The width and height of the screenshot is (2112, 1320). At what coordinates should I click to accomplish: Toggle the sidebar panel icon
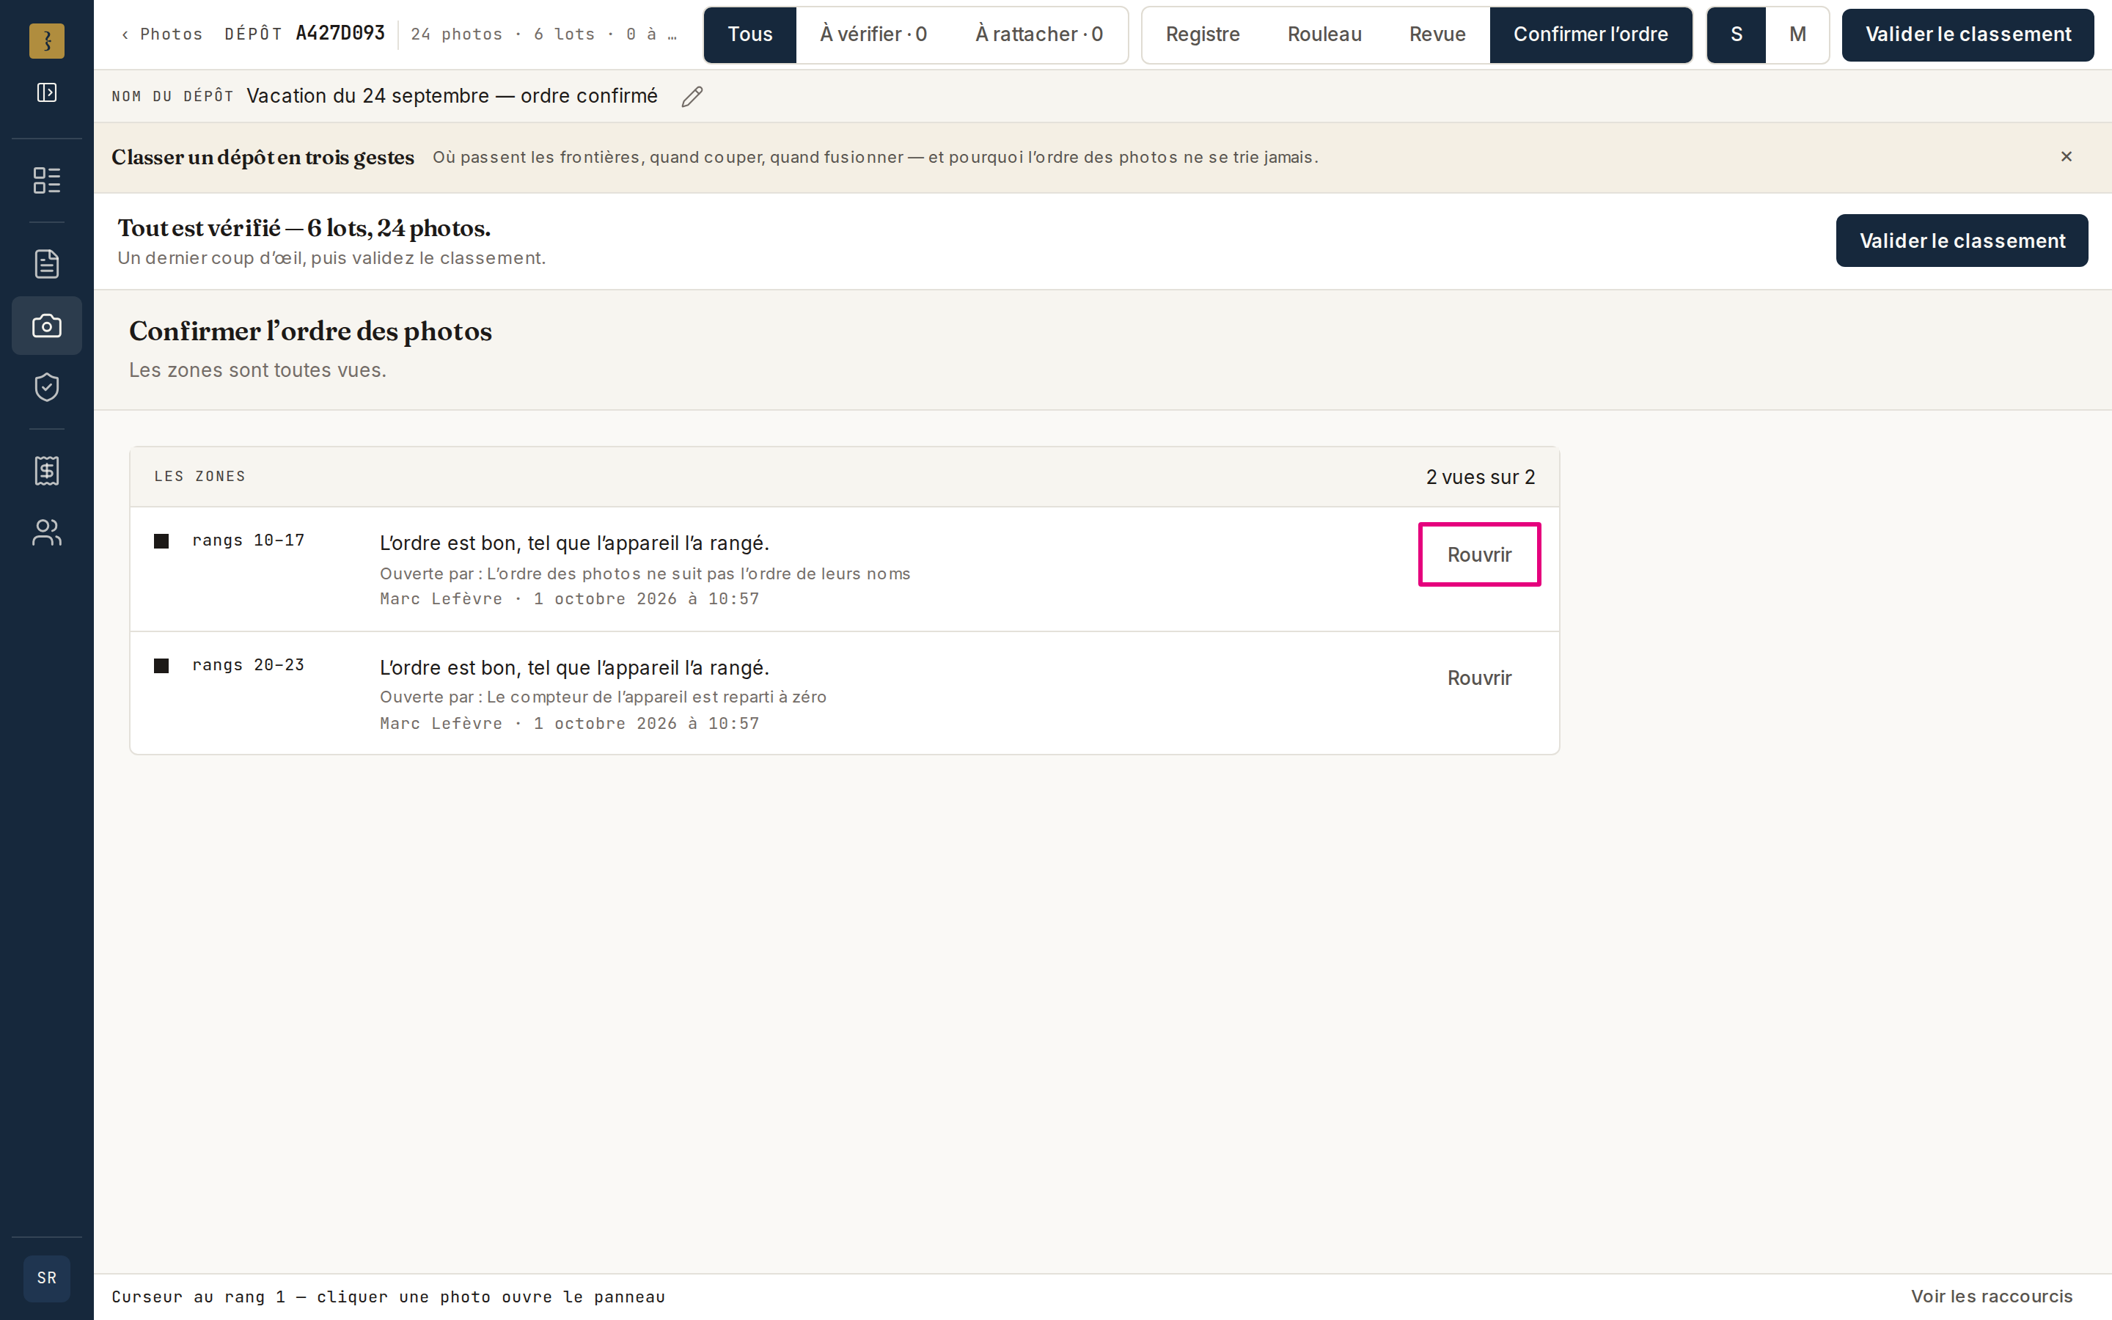(46, 92)
